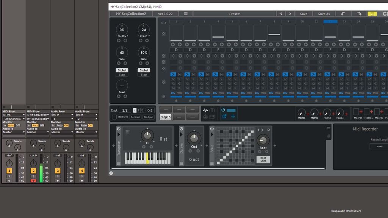Image resolution: width=388 pixels, height=218 pixels.
Task: Click the Save As button
Action: (324, 13)
